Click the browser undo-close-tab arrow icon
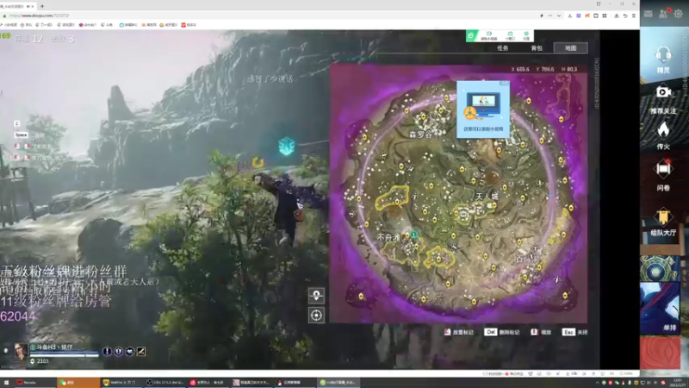Viewport: 689px width, 388px height. click(x=625, y=16)
